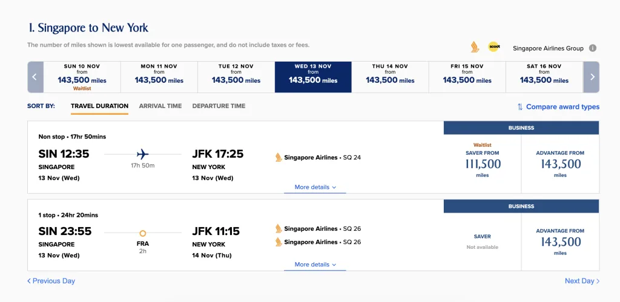Go to Next Day link

[582, 281]
